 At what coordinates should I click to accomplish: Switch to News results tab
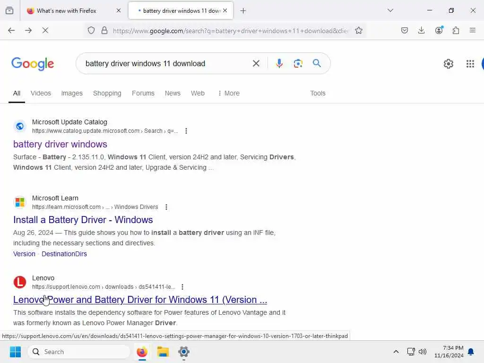(173, 93)
